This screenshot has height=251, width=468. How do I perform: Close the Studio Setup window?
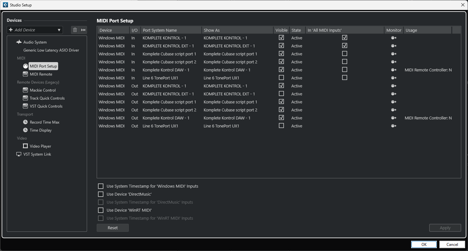[463, 5]
